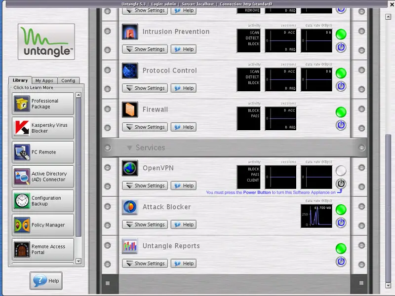Click the Protocol Control radar icon
This screenshot has width=395, height=296.
130,71
